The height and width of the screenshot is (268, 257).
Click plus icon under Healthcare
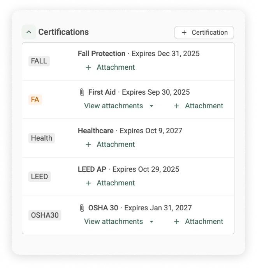[x=88, y=145]
